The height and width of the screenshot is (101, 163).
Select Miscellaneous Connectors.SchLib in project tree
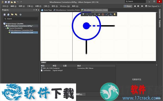(22, 32)
